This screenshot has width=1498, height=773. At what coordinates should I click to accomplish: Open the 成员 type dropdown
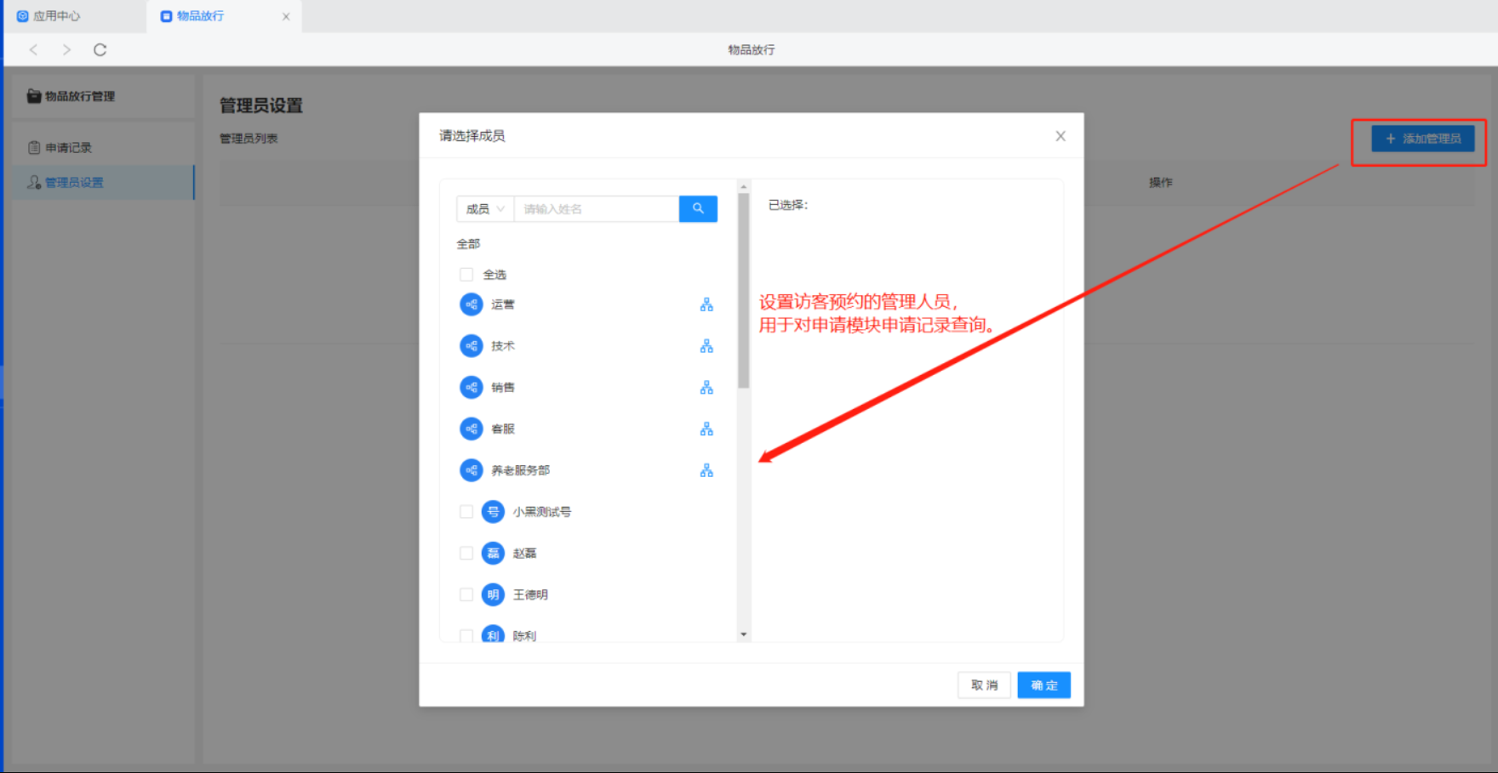485,208
